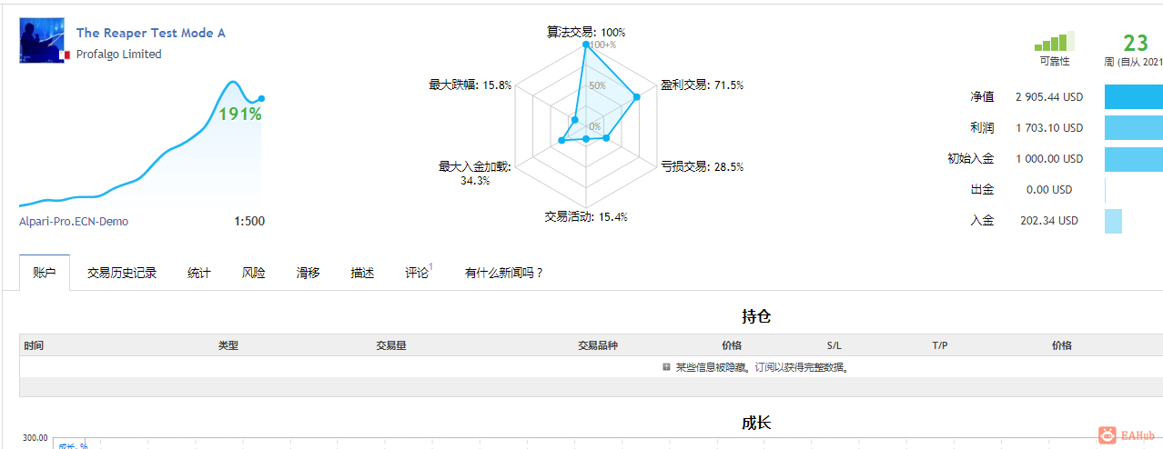The width and height of the screenshot is (1163, 449).
Task: Switch to the 交易历史记录 tab
Action: tap(122, 273)
